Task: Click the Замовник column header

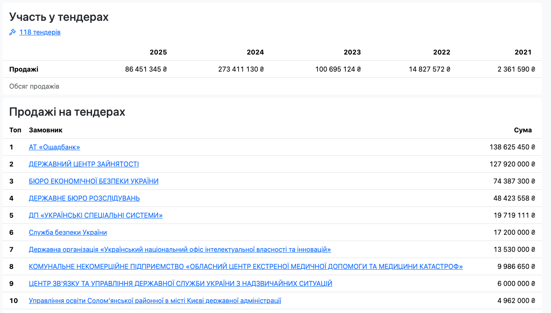Action: (x=45, y=130)
